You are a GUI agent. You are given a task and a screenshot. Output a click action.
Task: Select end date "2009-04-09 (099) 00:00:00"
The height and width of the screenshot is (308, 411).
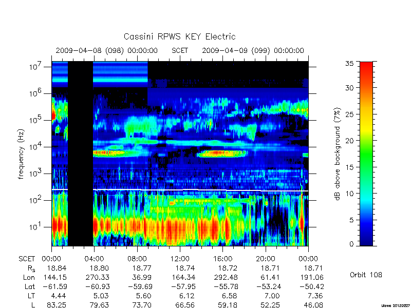tap(253, 50)
